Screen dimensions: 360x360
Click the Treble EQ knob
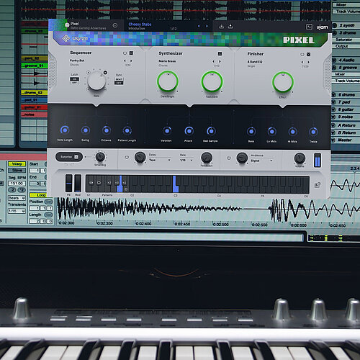click(313, 132)
